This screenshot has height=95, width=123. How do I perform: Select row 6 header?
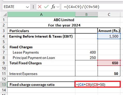4,47
